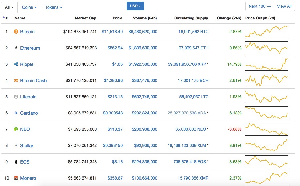Open Ripple's 7d price graph

[266, 64]
